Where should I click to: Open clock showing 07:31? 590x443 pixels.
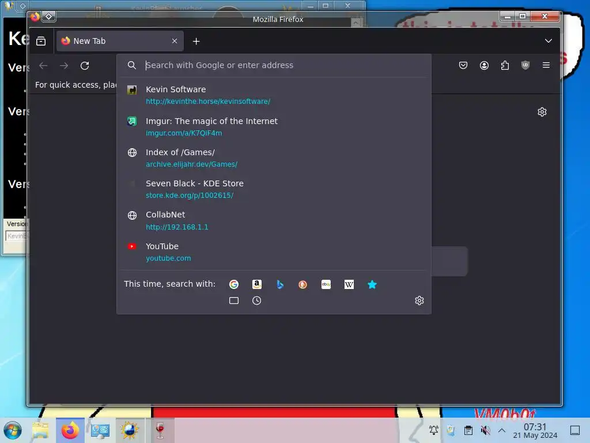pyautogui.click(x=535, y=430)
